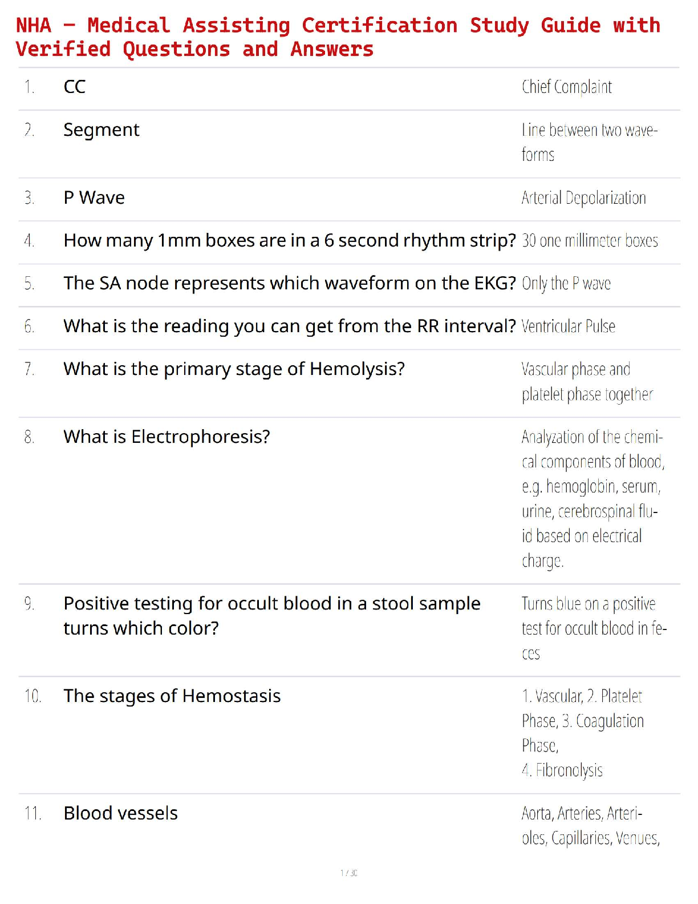The image size is (698, 904).
Task: Select the "30 one millimeter boxes" answer
Action: coord(590,241)
